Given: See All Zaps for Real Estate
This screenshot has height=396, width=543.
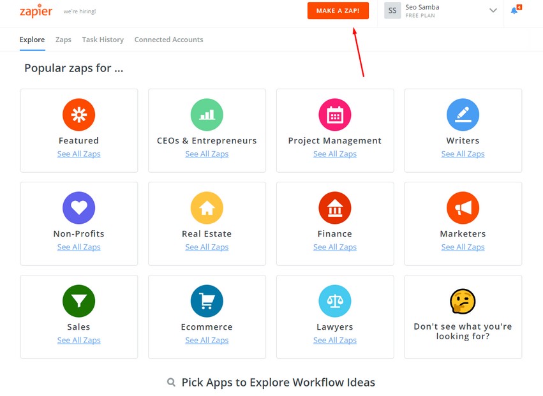Looking at the screenshot, I should coord(207,247).
